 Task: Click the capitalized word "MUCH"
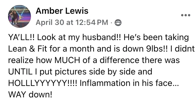click(x=67, y=60)
